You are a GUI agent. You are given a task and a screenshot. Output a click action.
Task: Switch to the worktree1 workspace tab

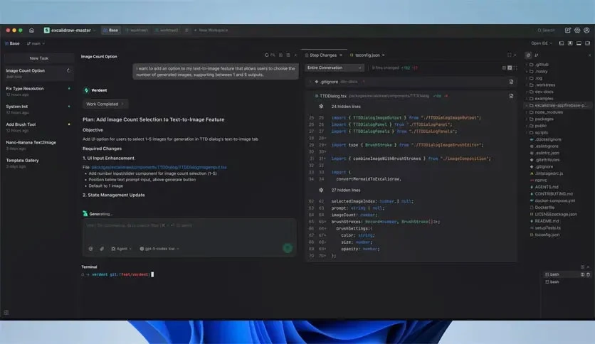click(137, 31)
